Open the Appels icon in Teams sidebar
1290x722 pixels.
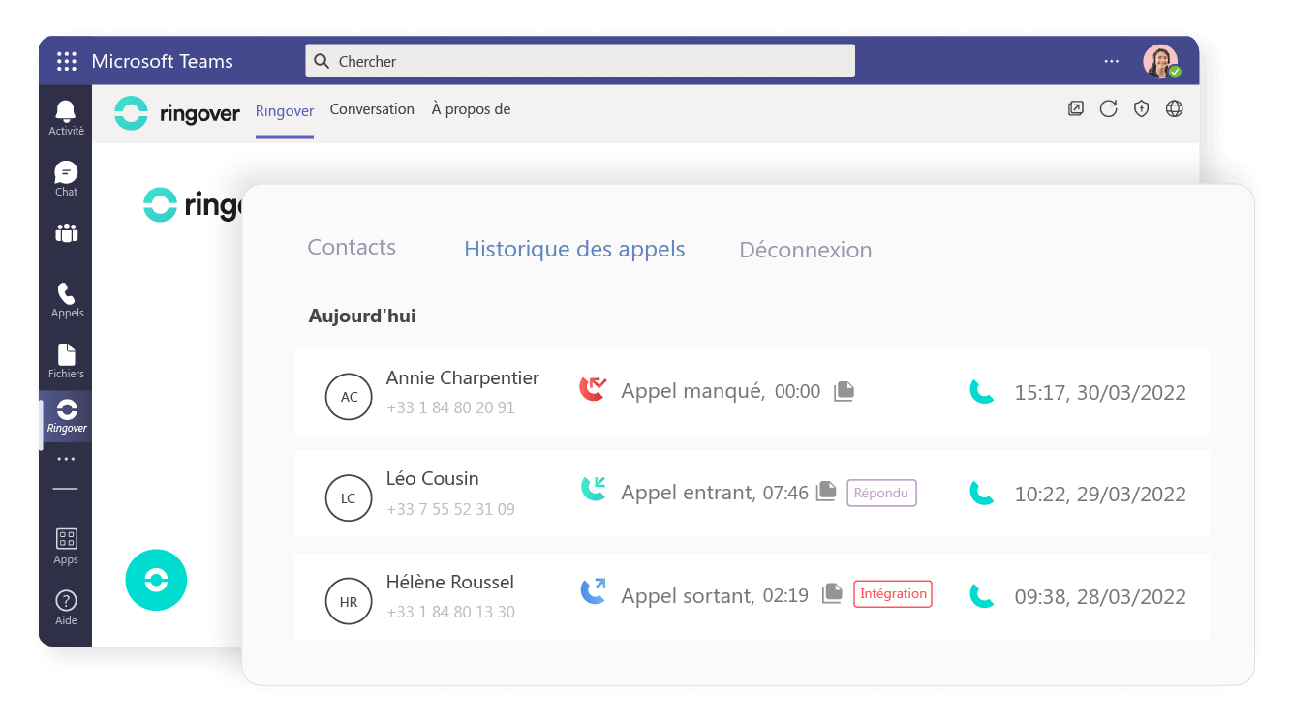click(65, 293)
